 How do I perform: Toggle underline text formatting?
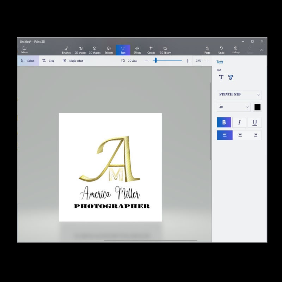coord(255,122)
